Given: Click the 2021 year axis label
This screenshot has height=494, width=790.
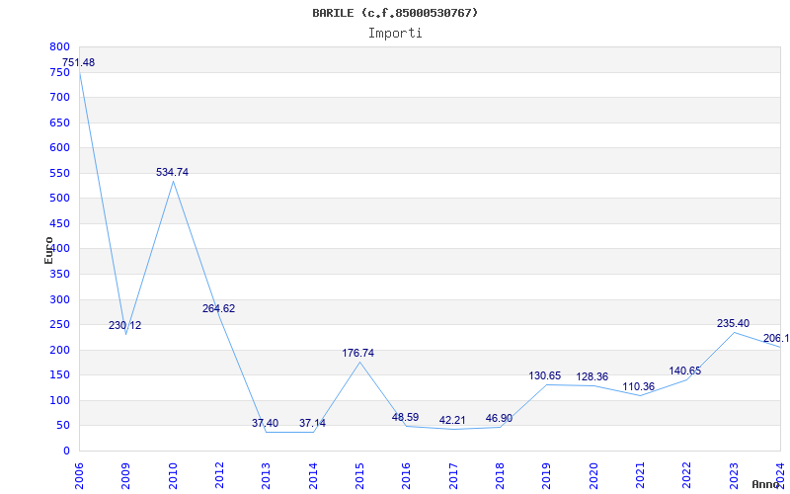Looking at the screenshot, I should point(640,476).
